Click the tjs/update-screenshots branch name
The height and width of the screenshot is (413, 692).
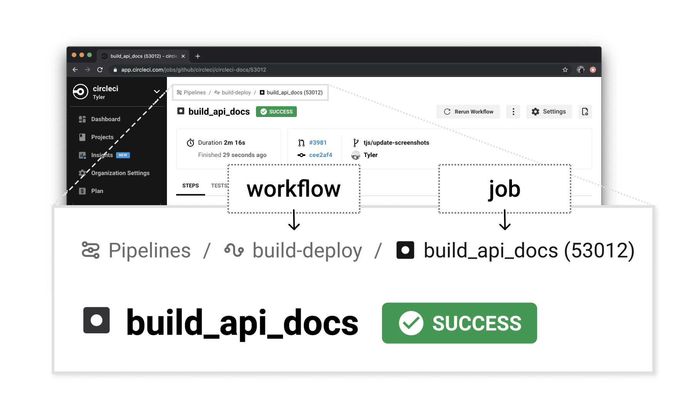396,142
